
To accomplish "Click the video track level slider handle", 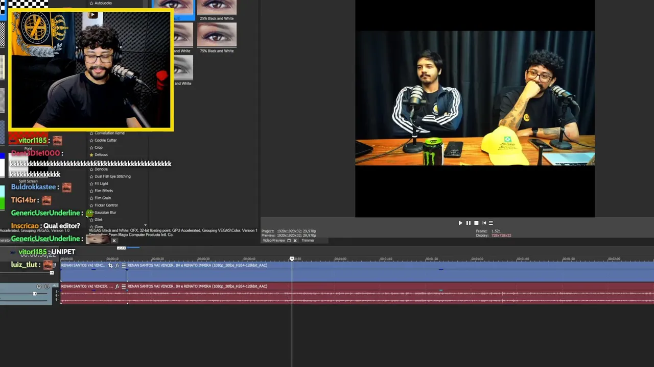I will click(x=52, y=273).
